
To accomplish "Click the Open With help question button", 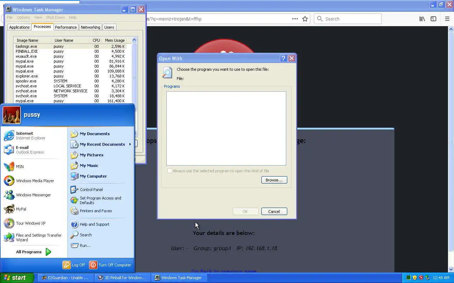I will [x=283, y=58].
